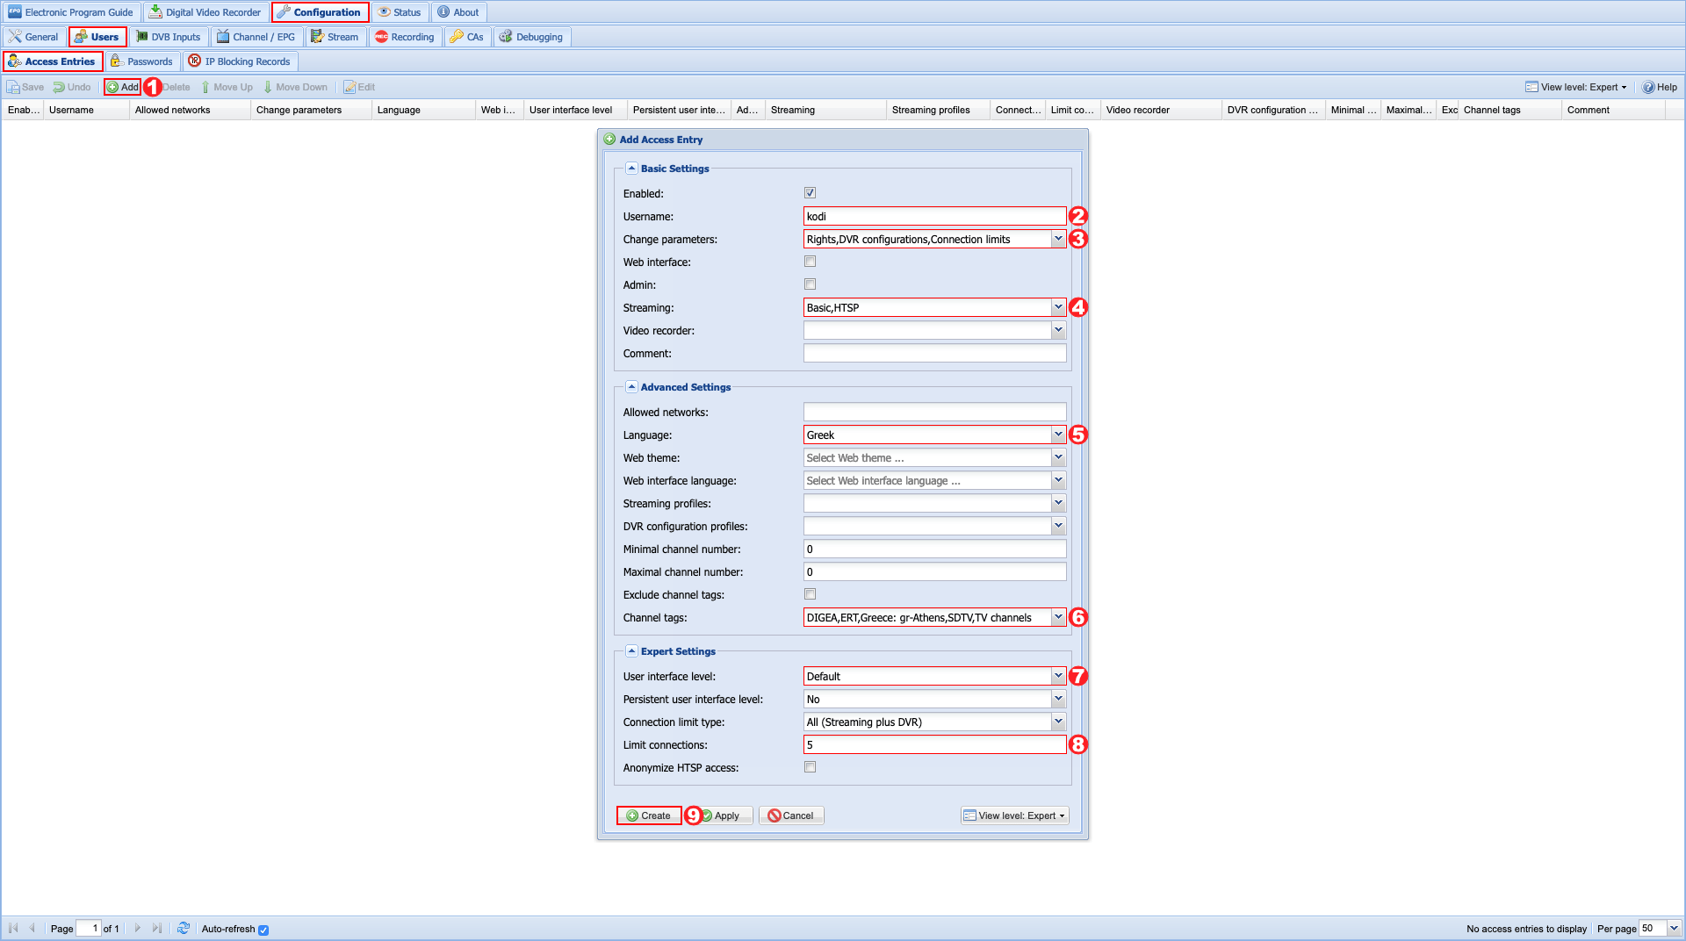This screenshot has width=1686, height=941.
Task: Switch to the Electronic Program Guide tab
Action: pyautogui.click(x=71, y=12)
